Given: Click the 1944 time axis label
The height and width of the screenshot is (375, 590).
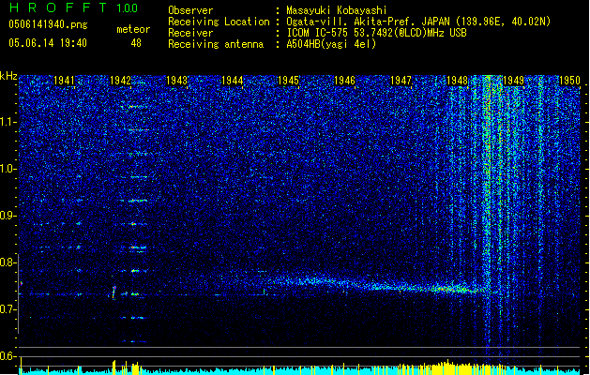Looking at the screenshot, I should click(x=233, y=80).
